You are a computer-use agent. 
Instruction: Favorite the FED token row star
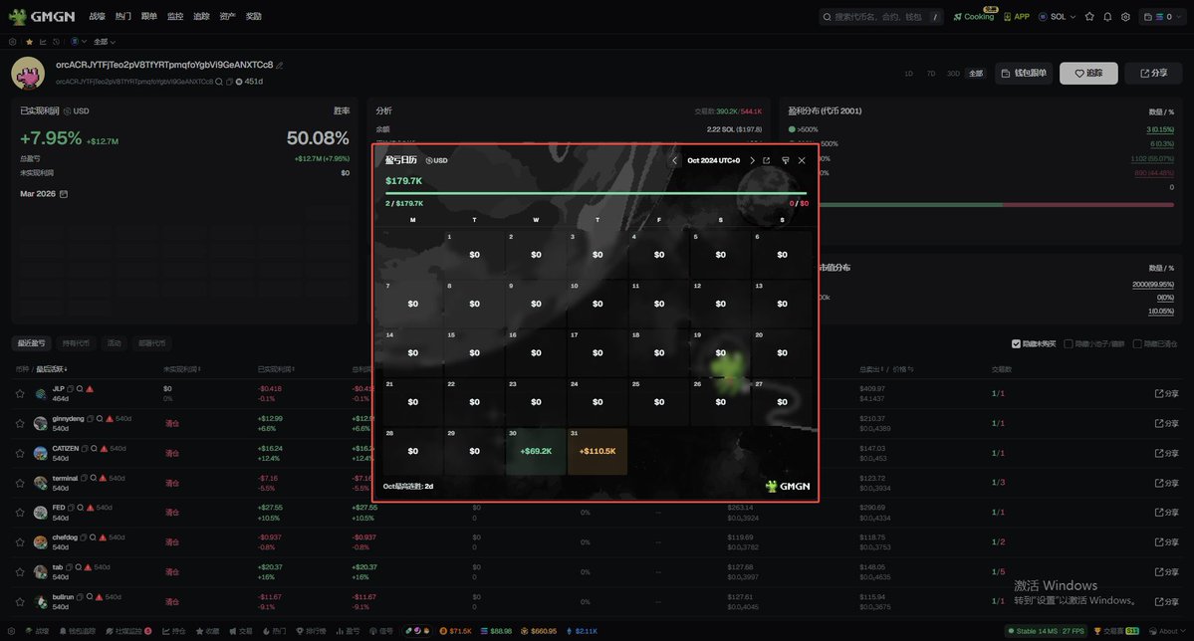(x=20, y=513)
